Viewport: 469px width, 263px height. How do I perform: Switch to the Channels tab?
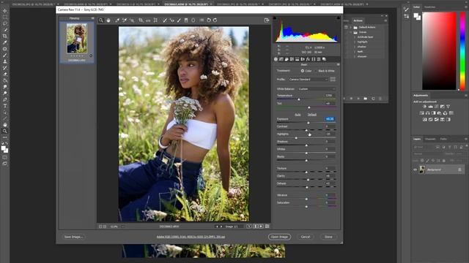tap(430, 139)
